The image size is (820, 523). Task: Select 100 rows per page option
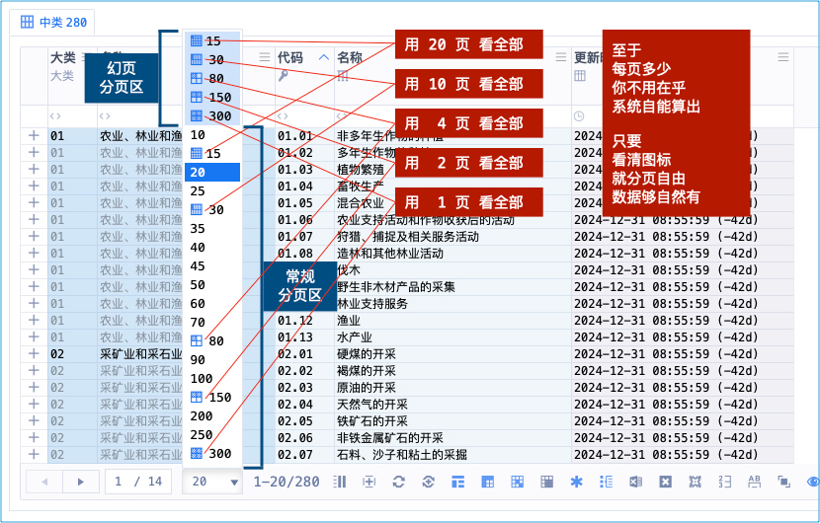(x=202, y=379)
